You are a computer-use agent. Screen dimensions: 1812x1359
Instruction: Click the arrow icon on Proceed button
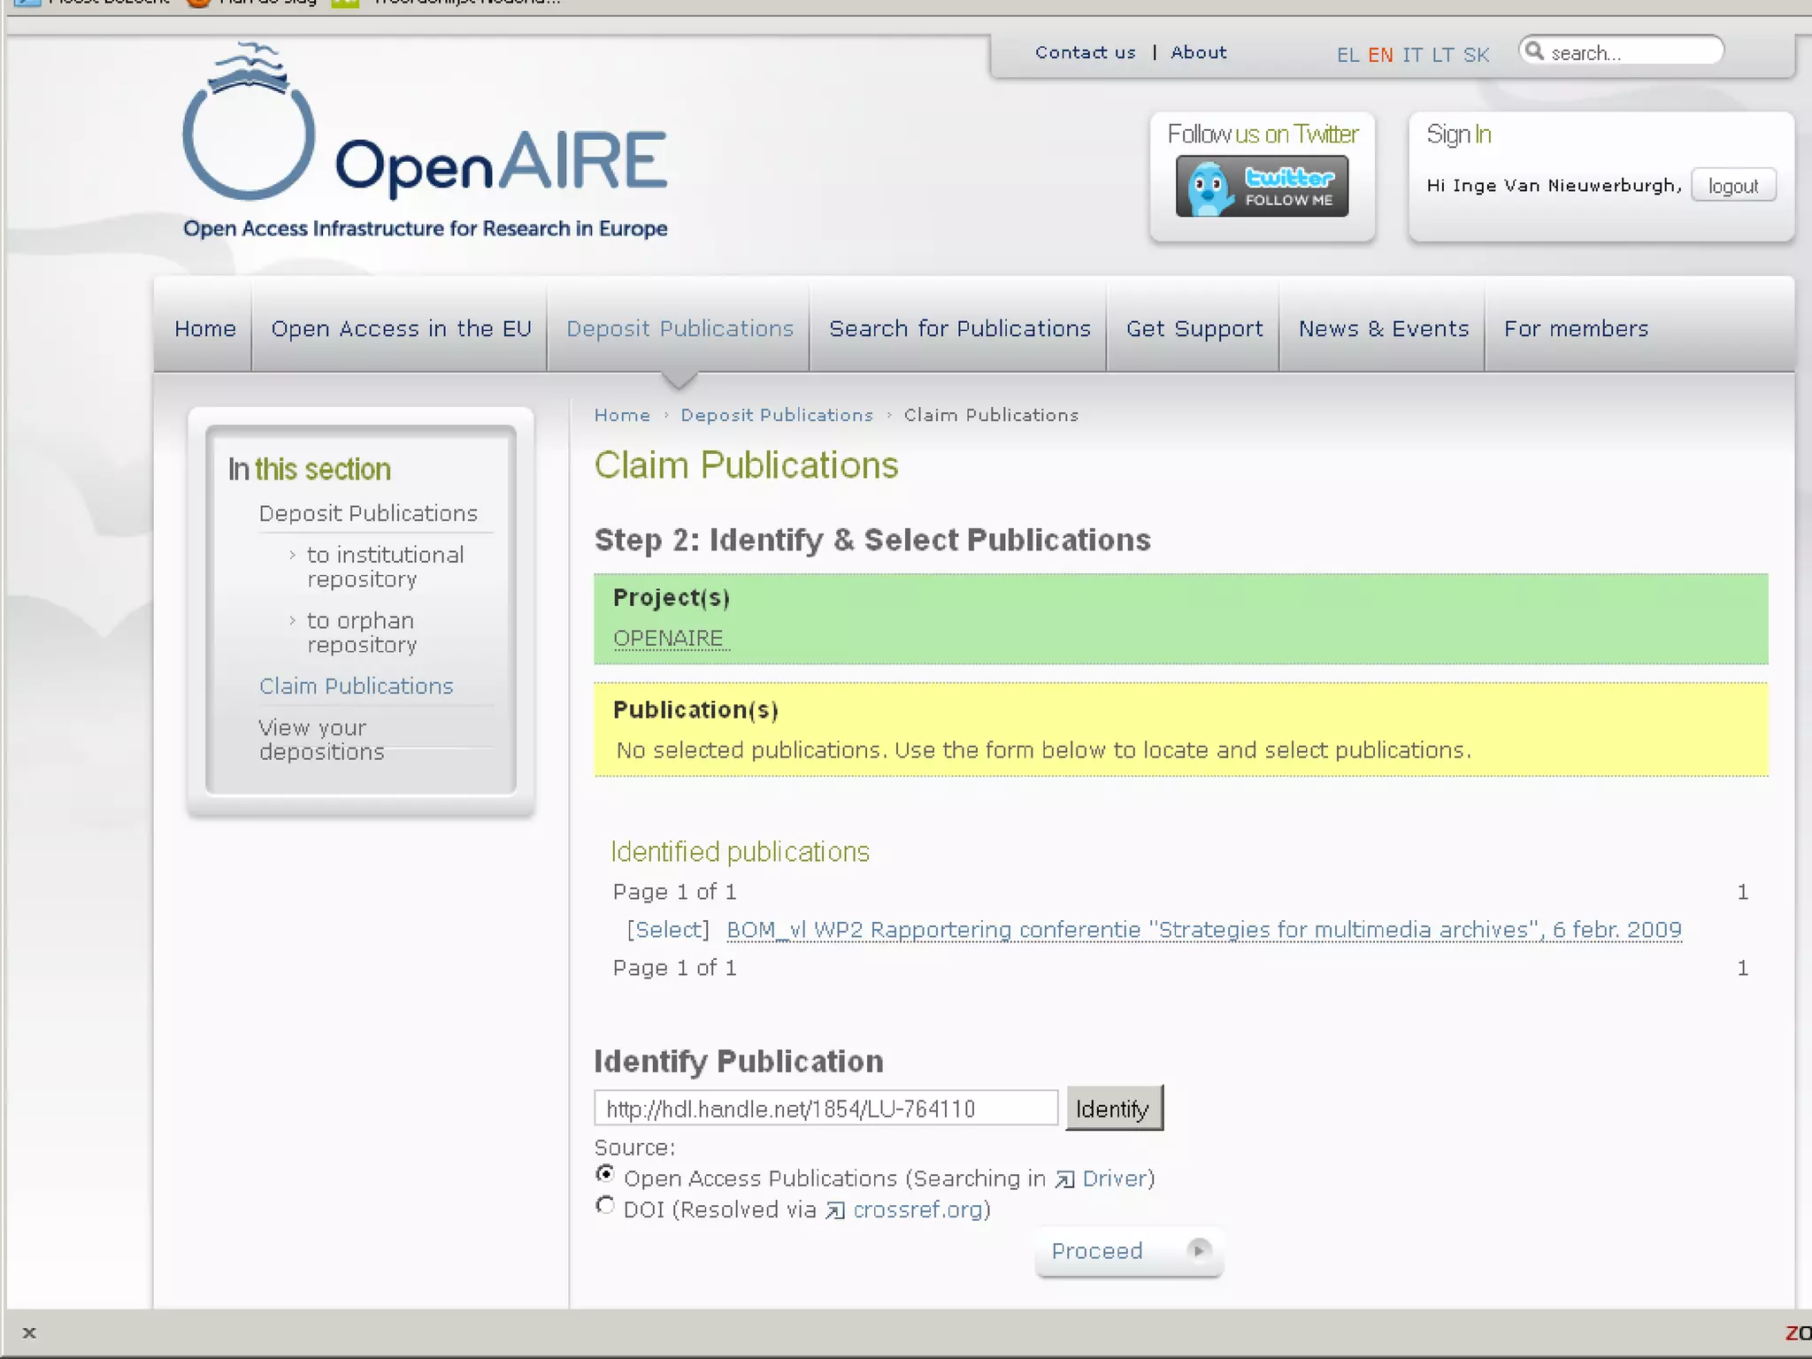click(1199, 1250)
